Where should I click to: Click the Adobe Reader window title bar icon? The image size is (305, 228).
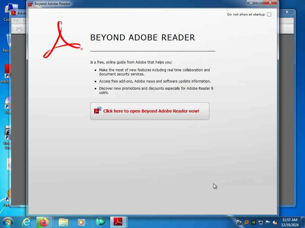[13, 13]
